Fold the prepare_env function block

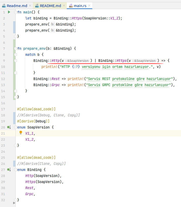point(16,48)
